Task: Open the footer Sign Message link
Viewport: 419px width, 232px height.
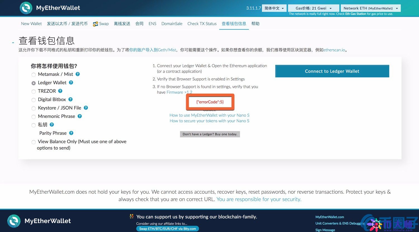Action: (x=325, y=230)
